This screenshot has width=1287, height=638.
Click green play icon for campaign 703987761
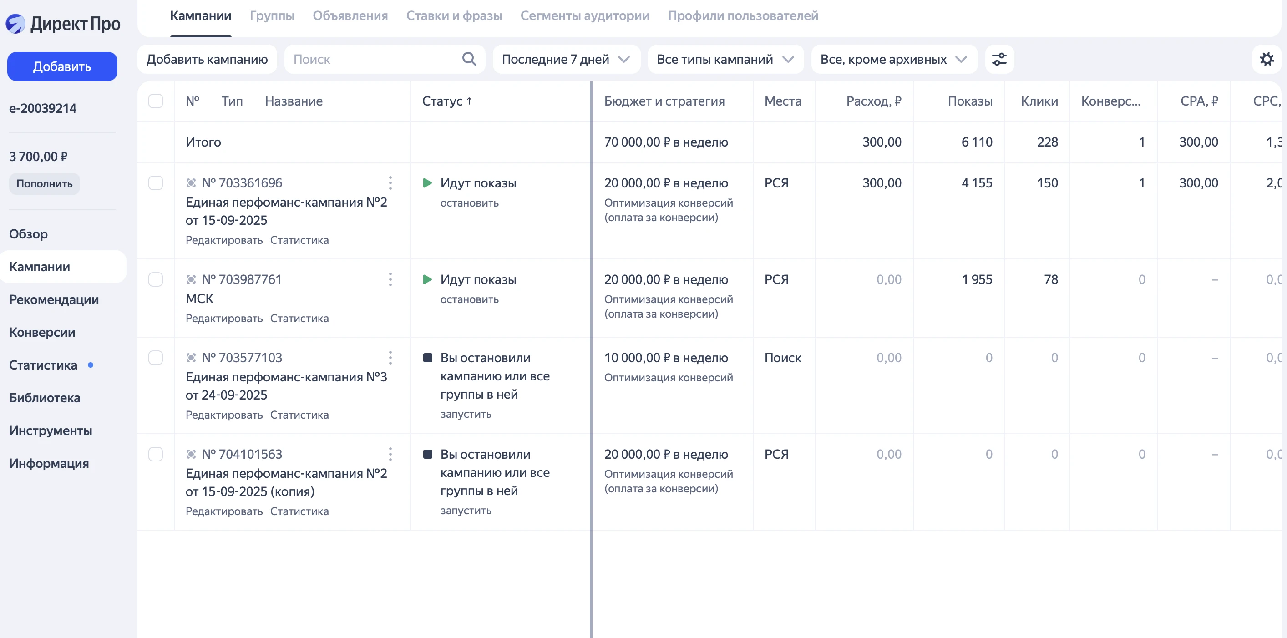click(427, 279)
